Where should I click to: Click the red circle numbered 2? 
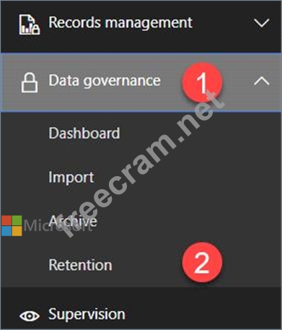click(x=202, y=262)
